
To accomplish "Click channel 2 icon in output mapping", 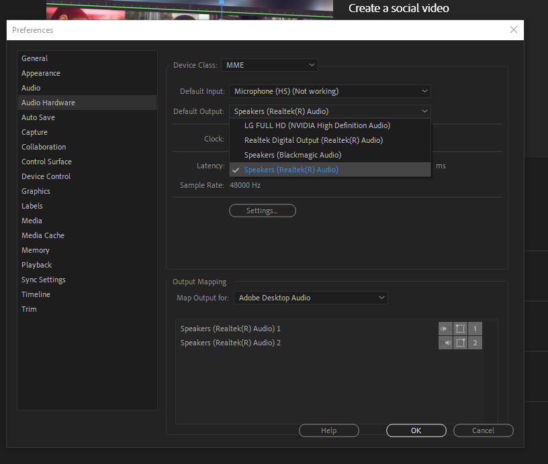I will [475, 343].
